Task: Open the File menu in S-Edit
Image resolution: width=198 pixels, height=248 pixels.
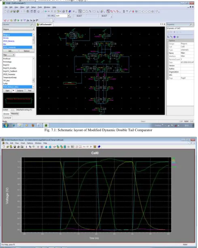Action: click(x=6, y=7)
